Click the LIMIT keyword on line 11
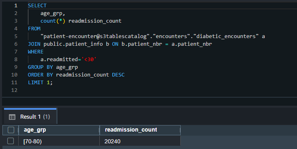The width and height of the screenshot is (297, 149). tap(36, 83)
